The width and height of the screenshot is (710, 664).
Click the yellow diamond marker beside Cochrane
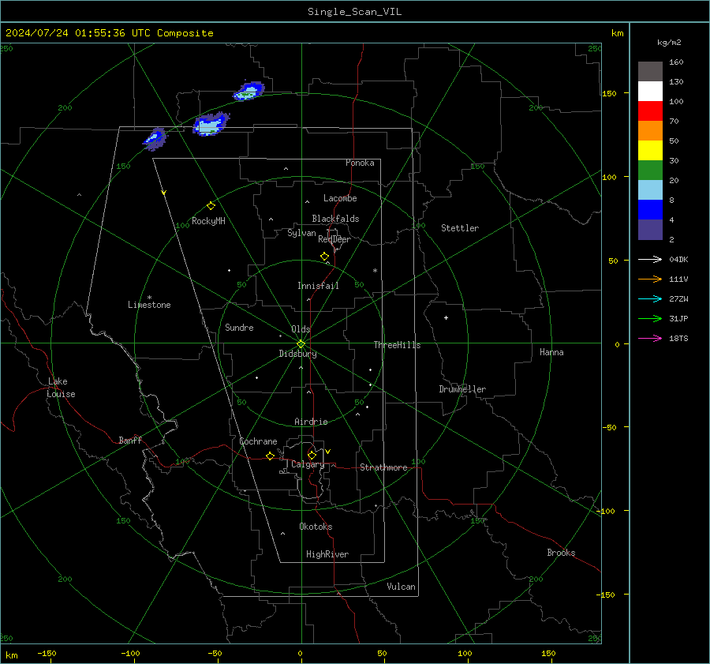pos(270,456)
